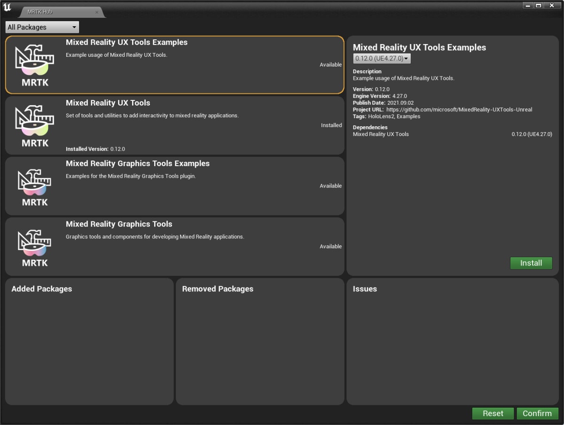The image size is (564, 425).
Task: Click the Description heading in details
Action: pyautogui.click(x=368, y=71)
